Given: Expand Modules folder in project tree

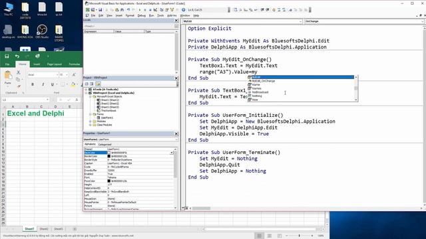Looking at the screenshot, I should tap(91, 121).
